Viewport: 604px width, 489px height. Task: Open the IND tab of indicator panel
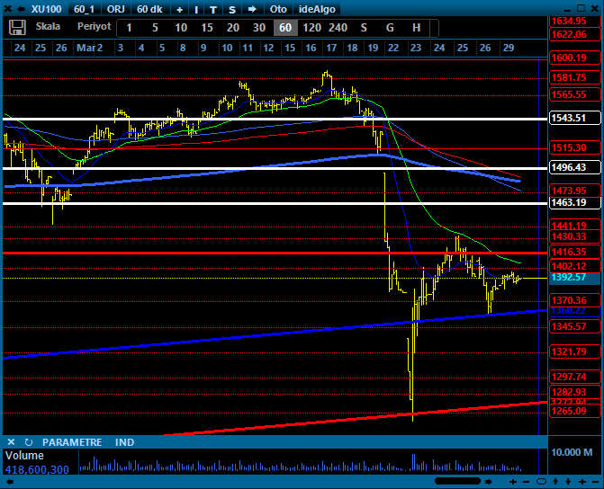(x=124, y=442)
